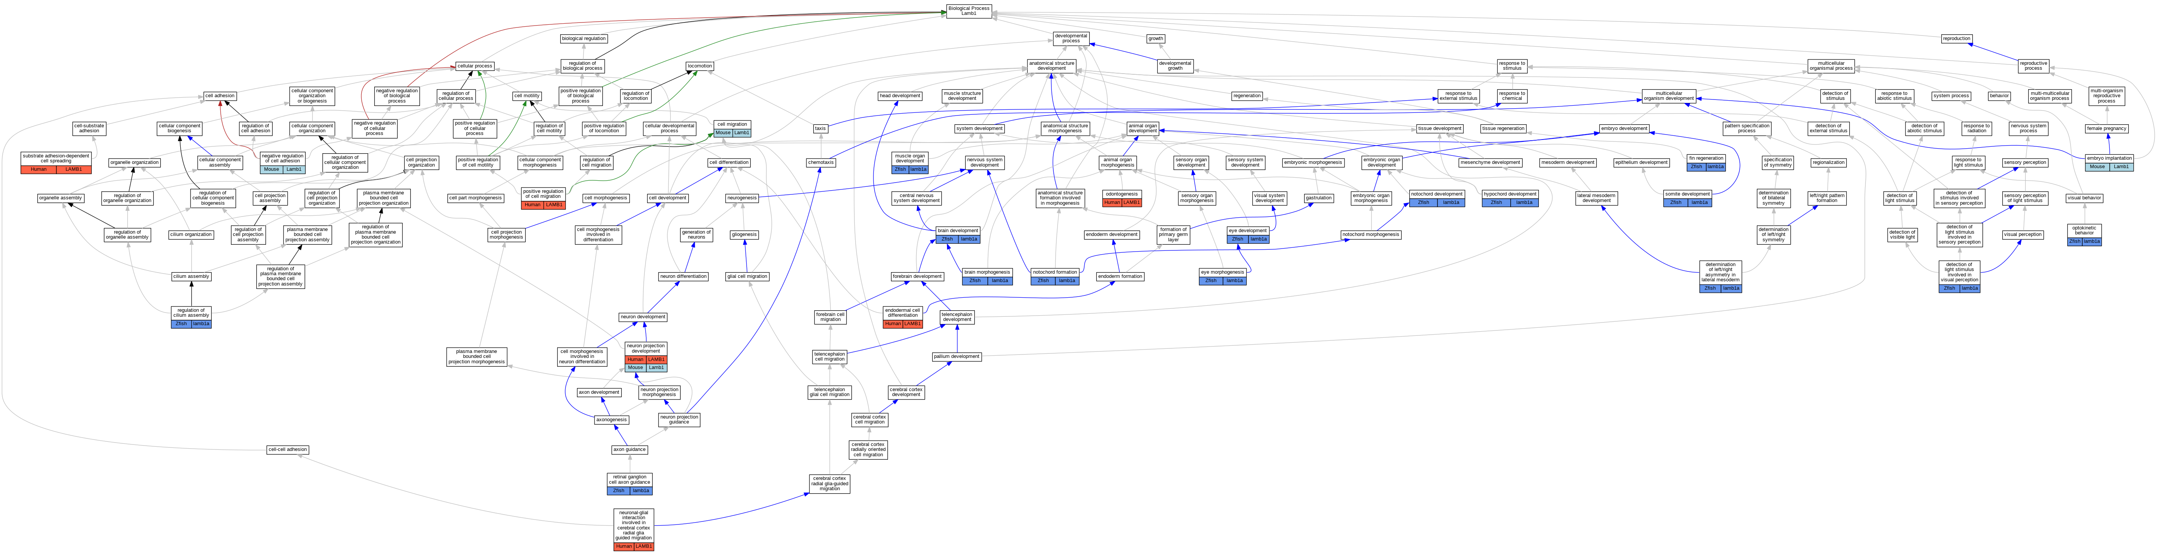The image size is (2157, 555).
Task: Select the 'axonogenesis' node
Action: (611, 420)
